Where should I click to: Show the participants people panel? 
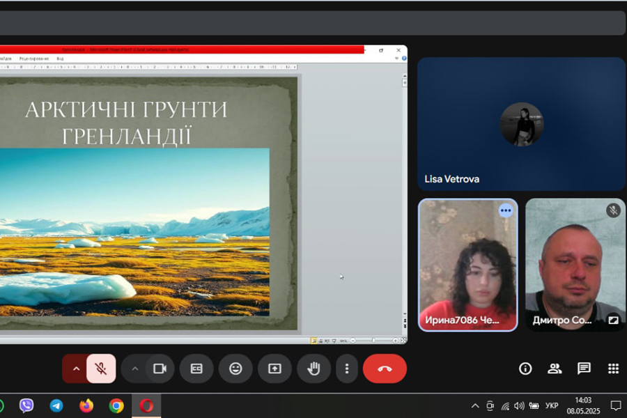point(555,369)
